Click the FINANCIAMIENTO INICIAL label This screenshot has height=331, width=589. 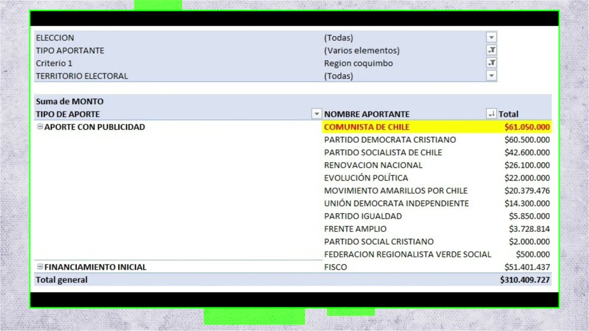pyautogui.click(x=95, y=267)
